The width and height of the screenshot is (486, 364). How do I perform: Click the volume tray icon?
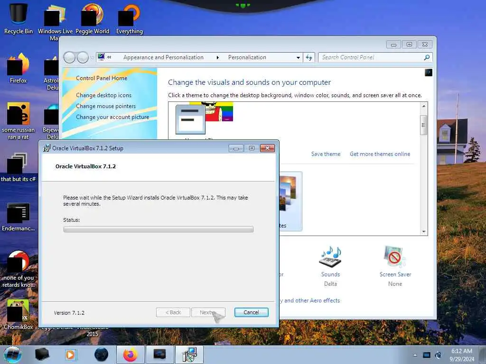pos(438,355)
